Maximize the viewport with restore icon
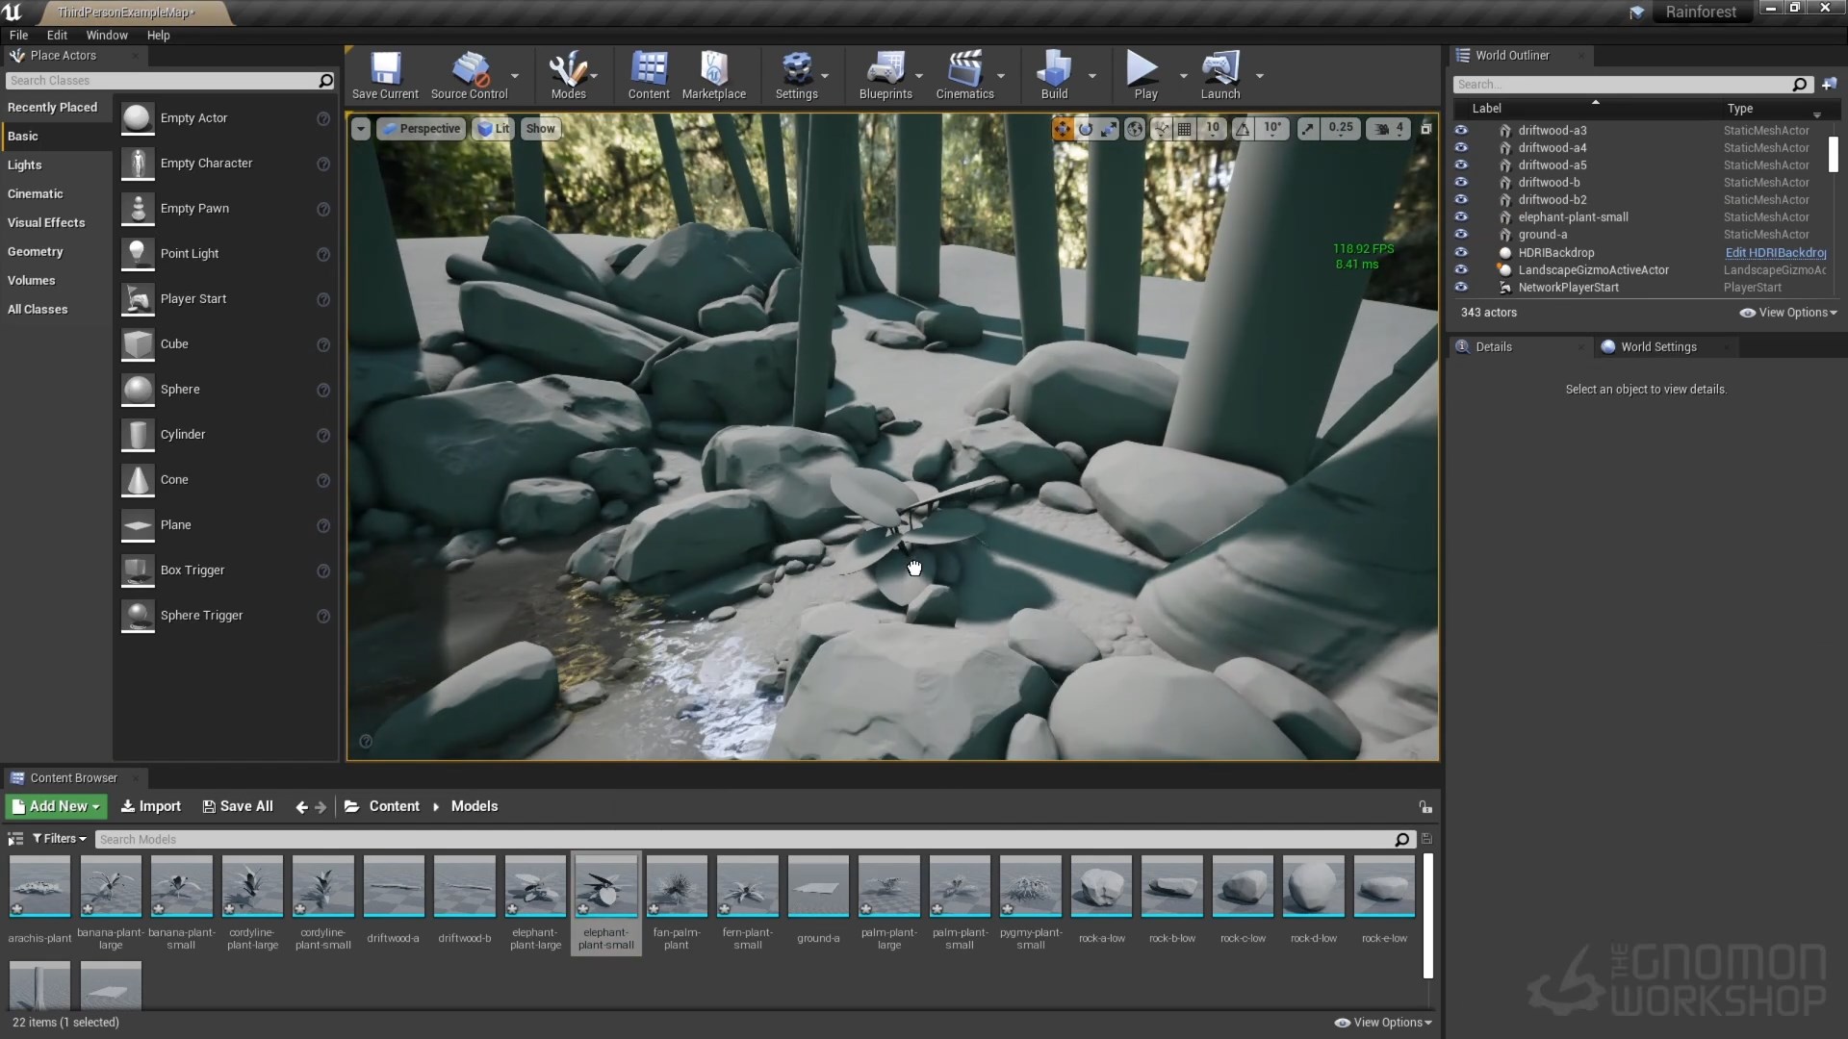Viewport: 1848px width, 1039px height. 1425,129
